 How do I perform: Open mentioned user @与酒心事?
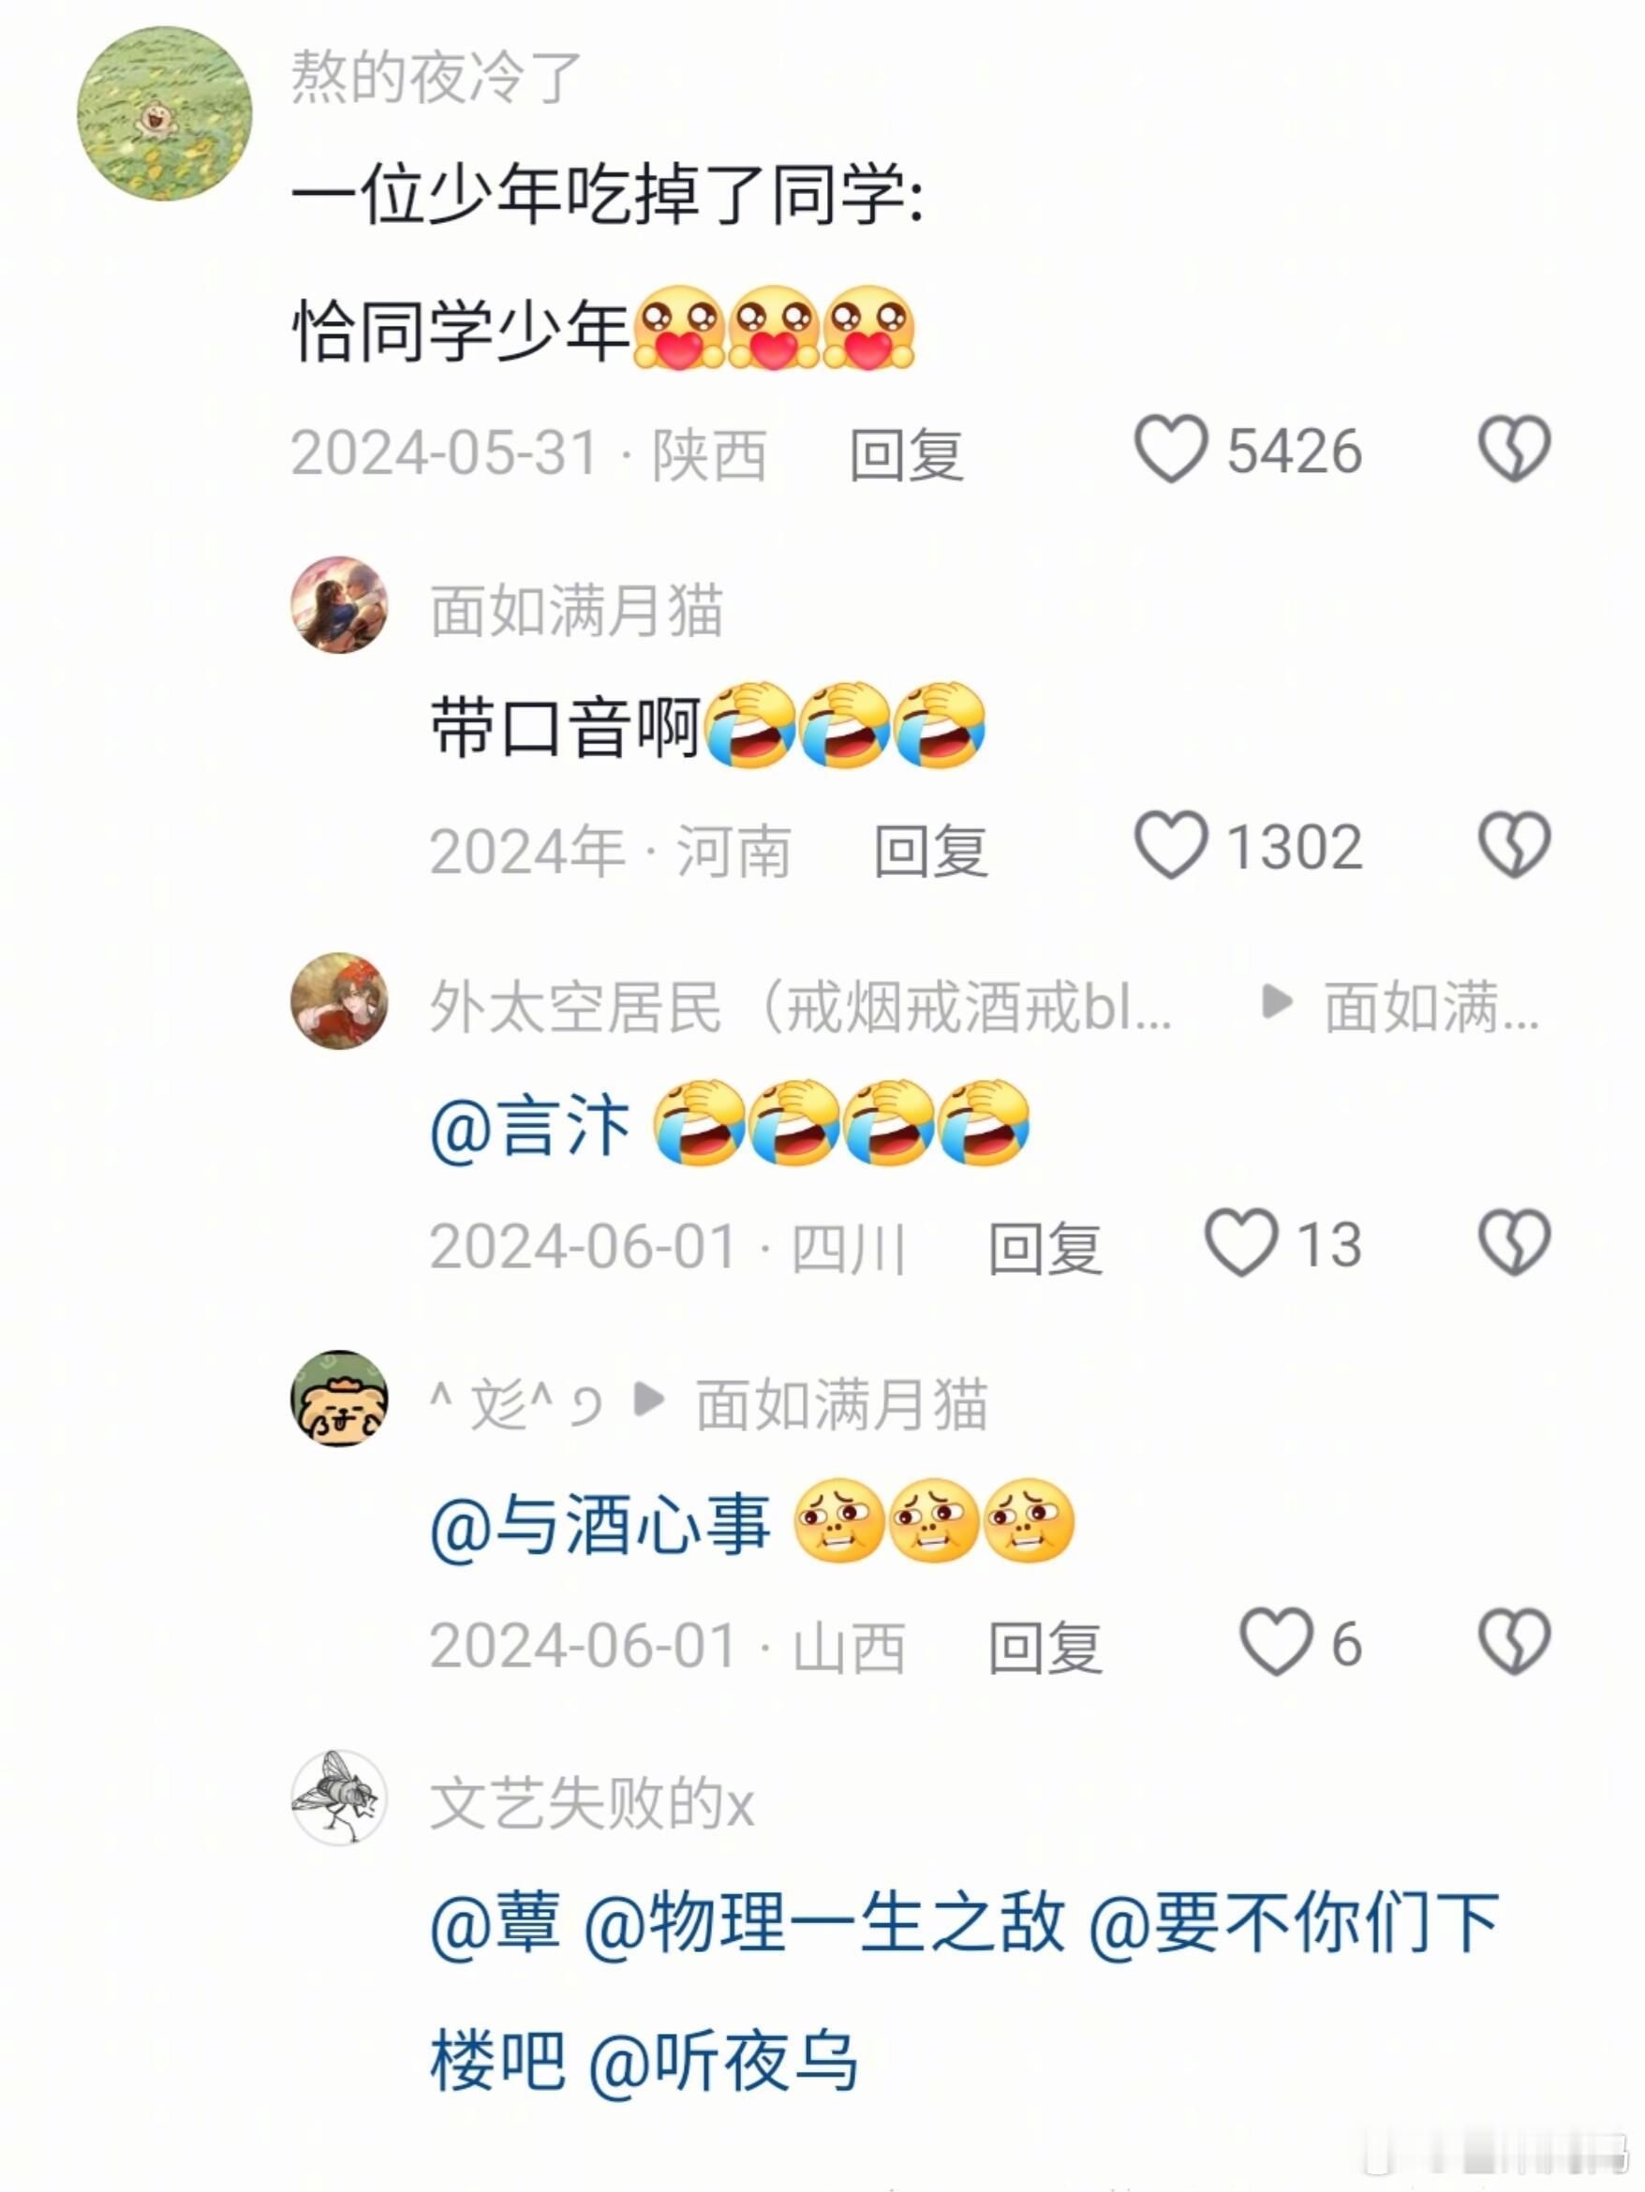click(x=600, y=1525)
